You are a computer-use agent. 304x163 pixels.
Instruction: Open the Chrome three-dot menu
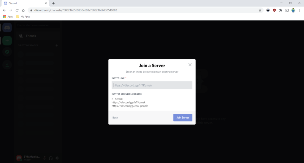300,10
